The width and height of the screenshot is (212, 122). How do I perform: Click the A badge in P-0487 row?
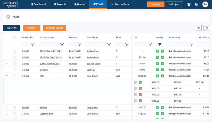tap(157, 51)
